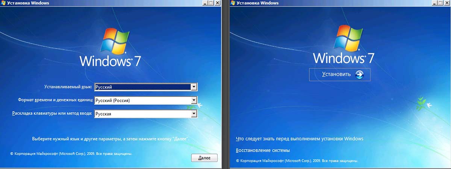
Task: Click Устанавливаемый язык label
Action: pos(68,87)
